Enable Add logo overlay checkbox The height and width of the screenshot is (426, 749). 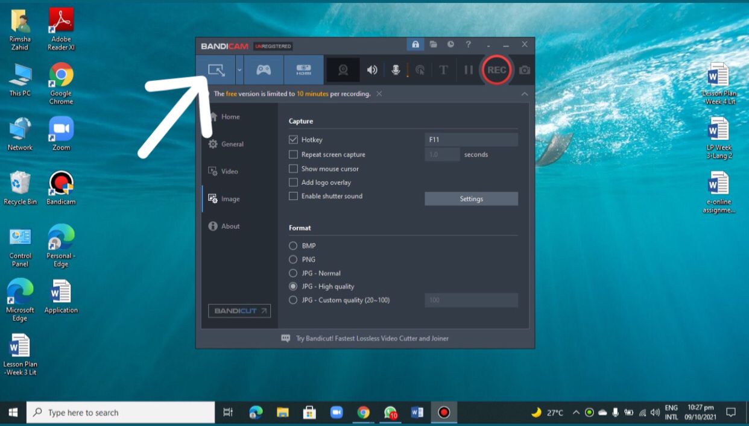tap(293, 183)
